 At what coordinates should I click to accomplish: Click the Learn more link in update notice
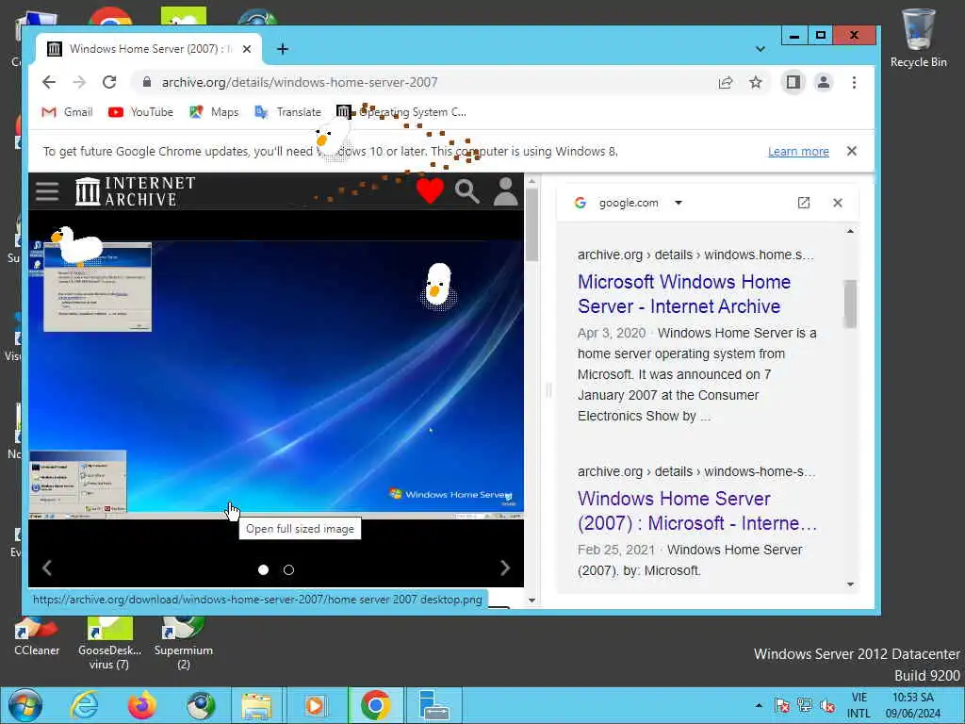[x=798, y=152]
